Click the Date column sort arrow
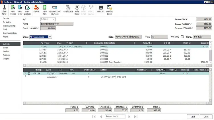The height and width of the screenshot is (120, 214). pyautogui.click(x=67, y=42)
